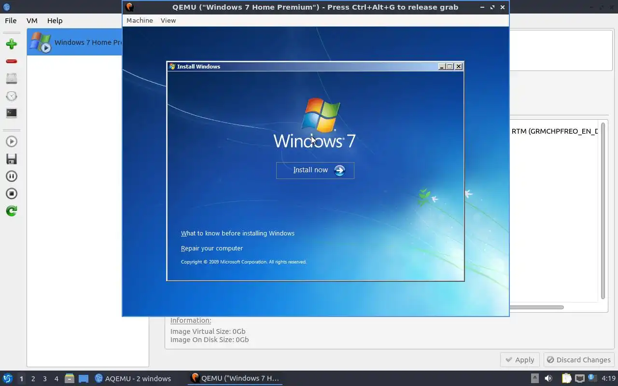
Task: Open the File menu in AQEMU
Action: click(x=11, y=21)
